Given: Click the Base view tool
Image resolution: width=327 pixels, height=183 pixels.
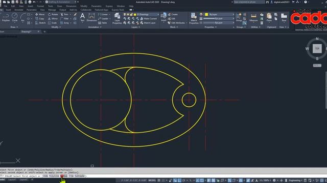Looking at the screenshot, I should tap(284, 17).
